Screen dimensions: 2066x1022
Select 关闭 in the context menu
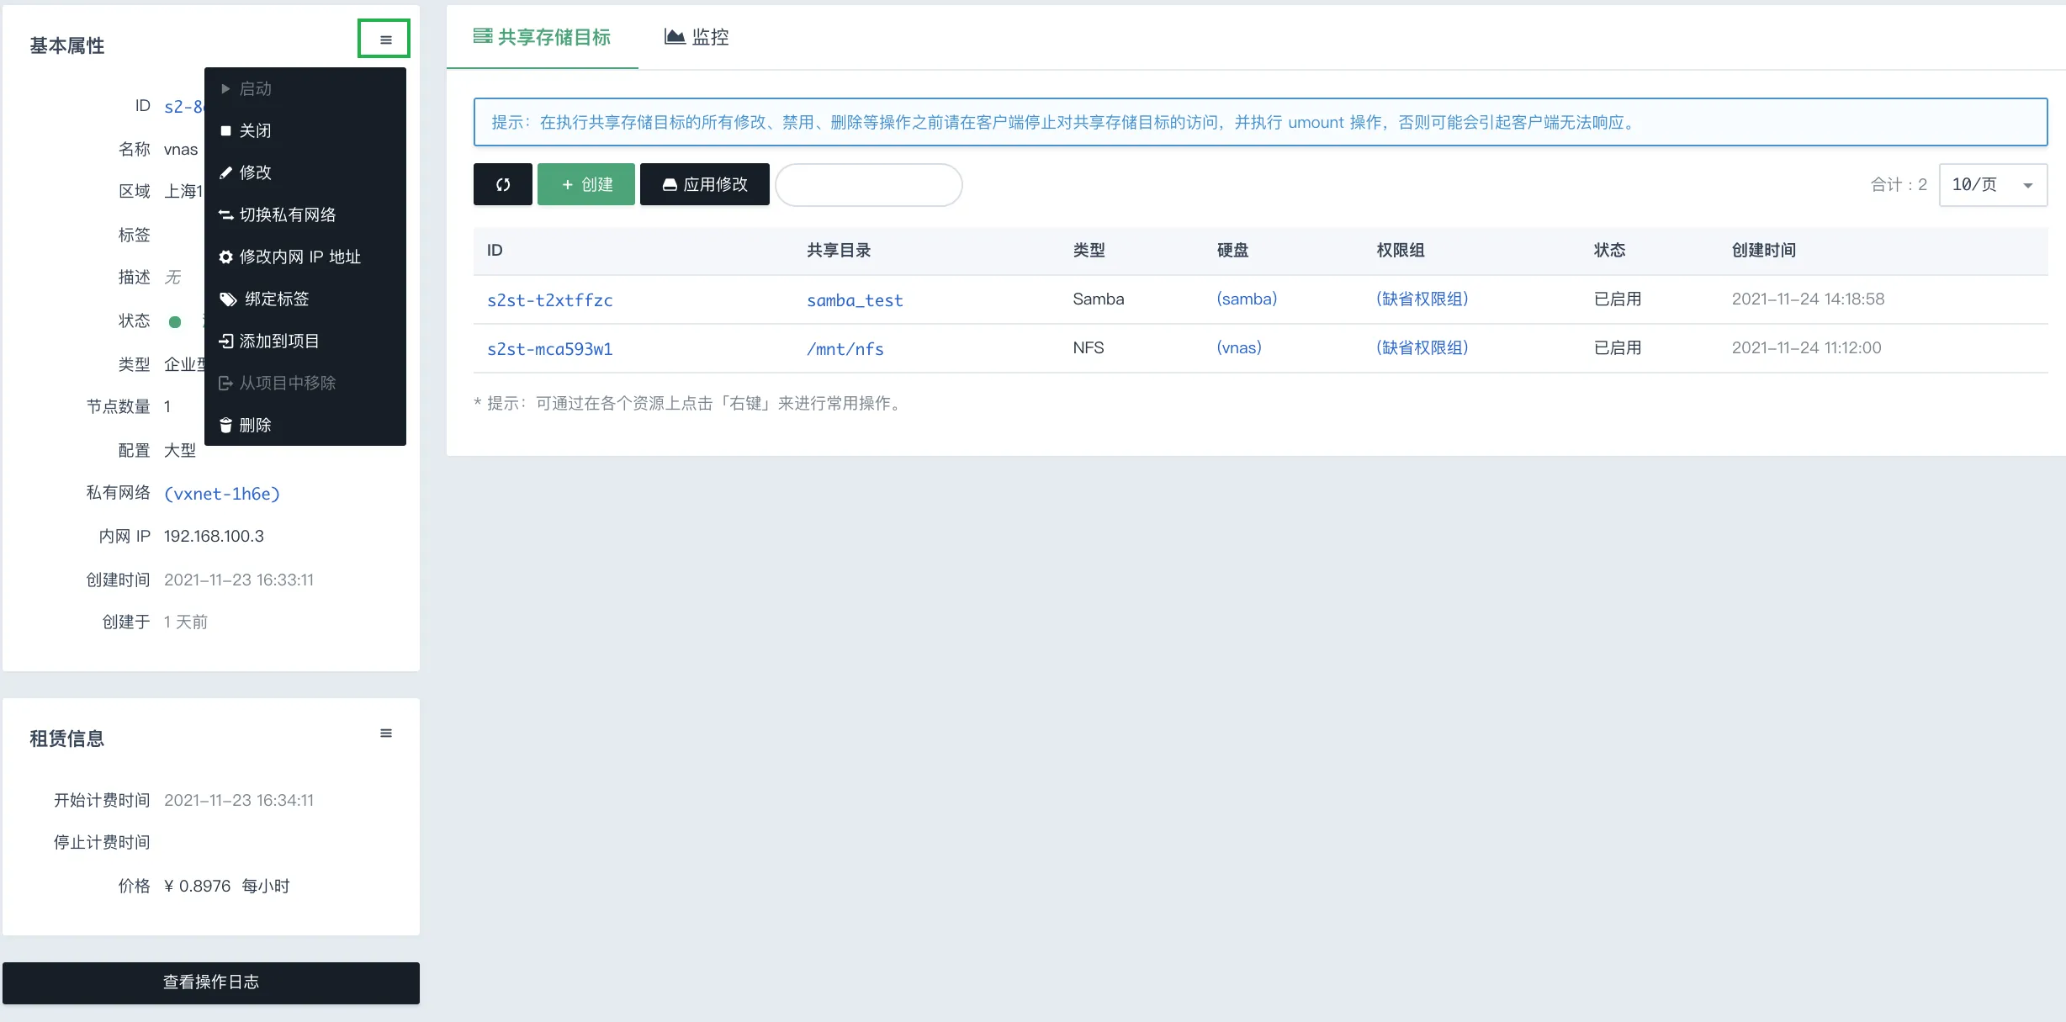(x=305, y=130)
